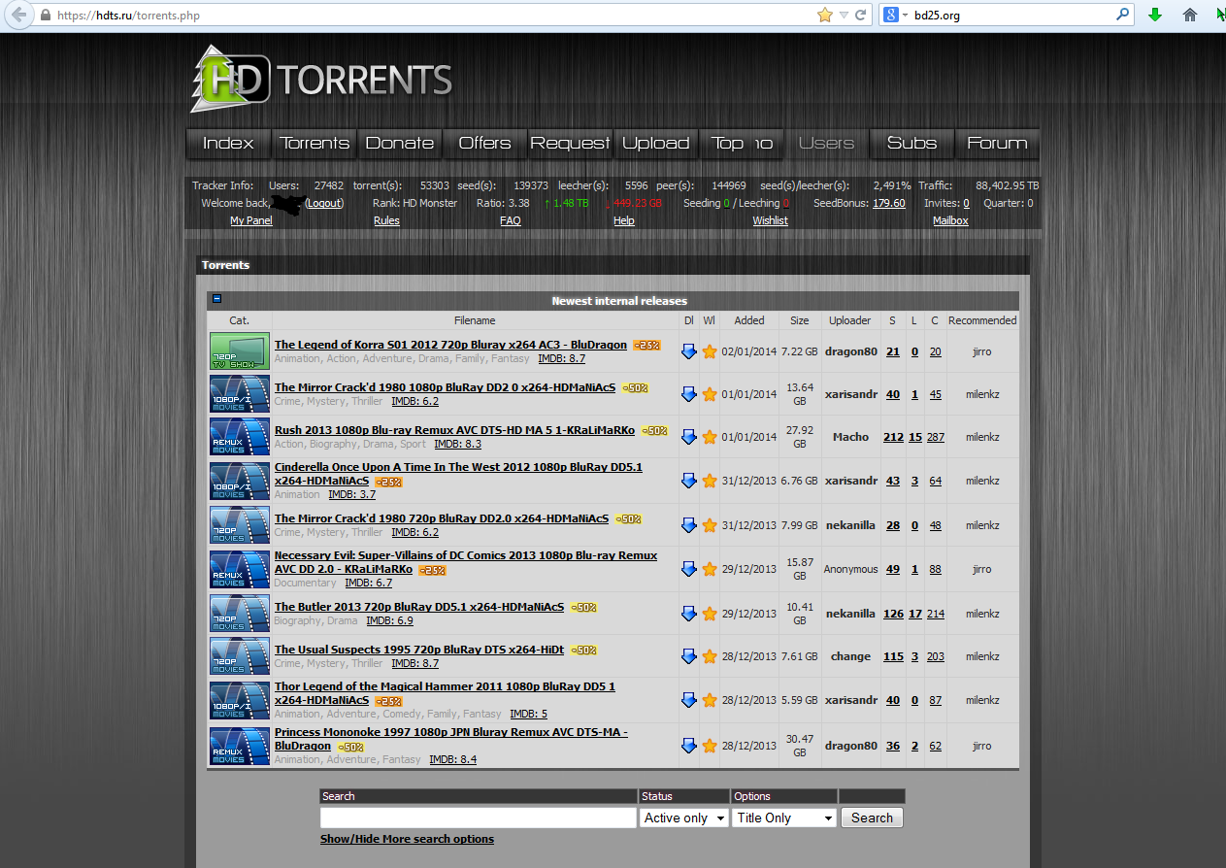Open 1080p category icon for Thor Legend

click(240, 700)
